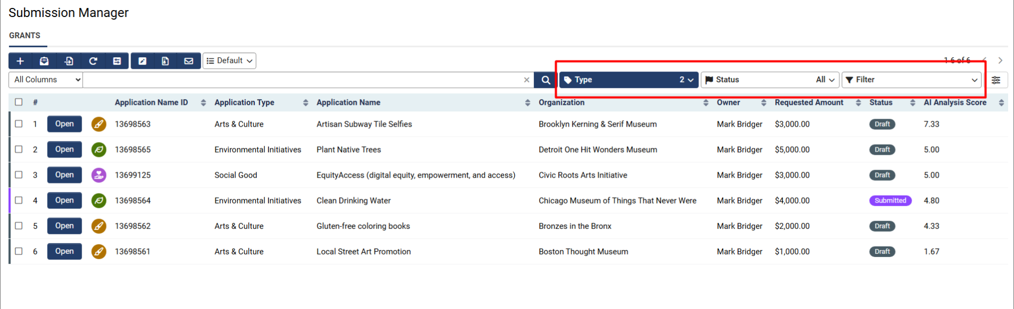Click 'Artisan Subway Tile Selfies' name
This screenshot has width=1014, height=309.
pyautogui.click(x=364, y=124)
